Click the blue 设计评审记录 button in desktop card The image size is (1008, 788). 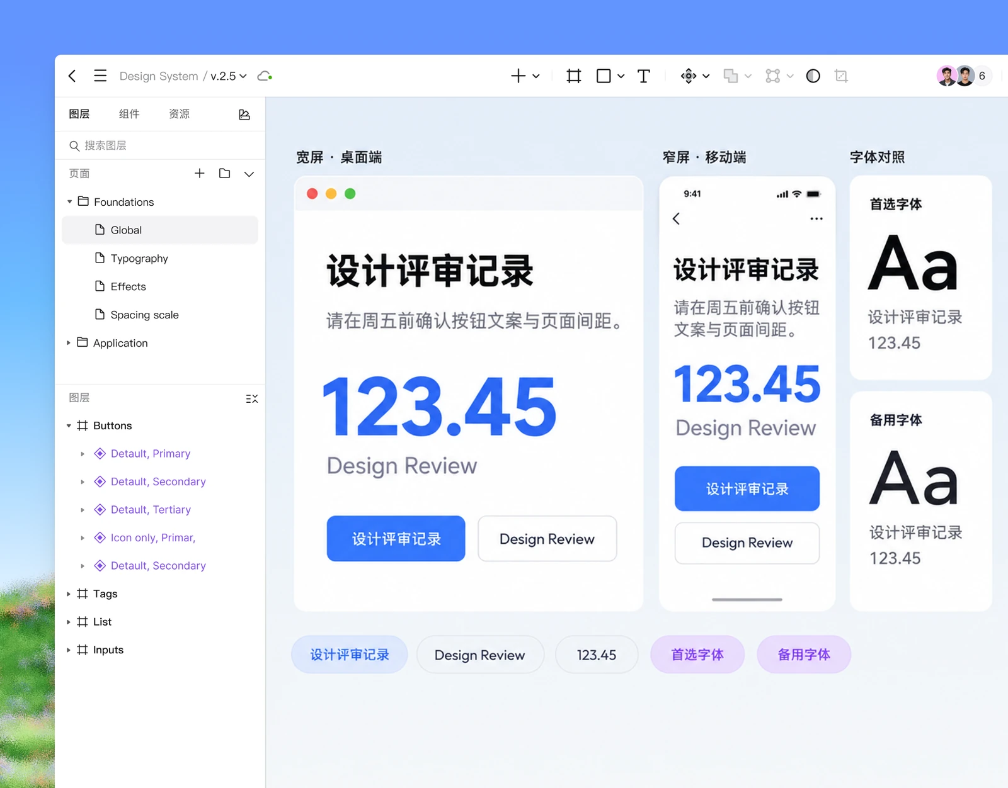(x=396, y=539)
